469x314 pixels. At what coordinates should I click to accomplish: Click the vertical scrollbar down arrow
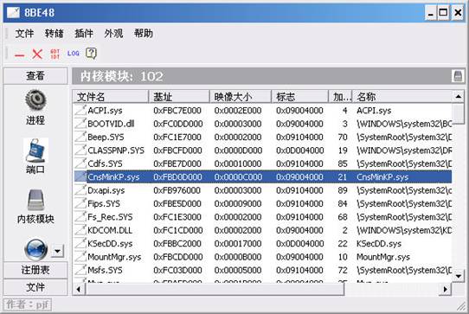click(459, 276)
